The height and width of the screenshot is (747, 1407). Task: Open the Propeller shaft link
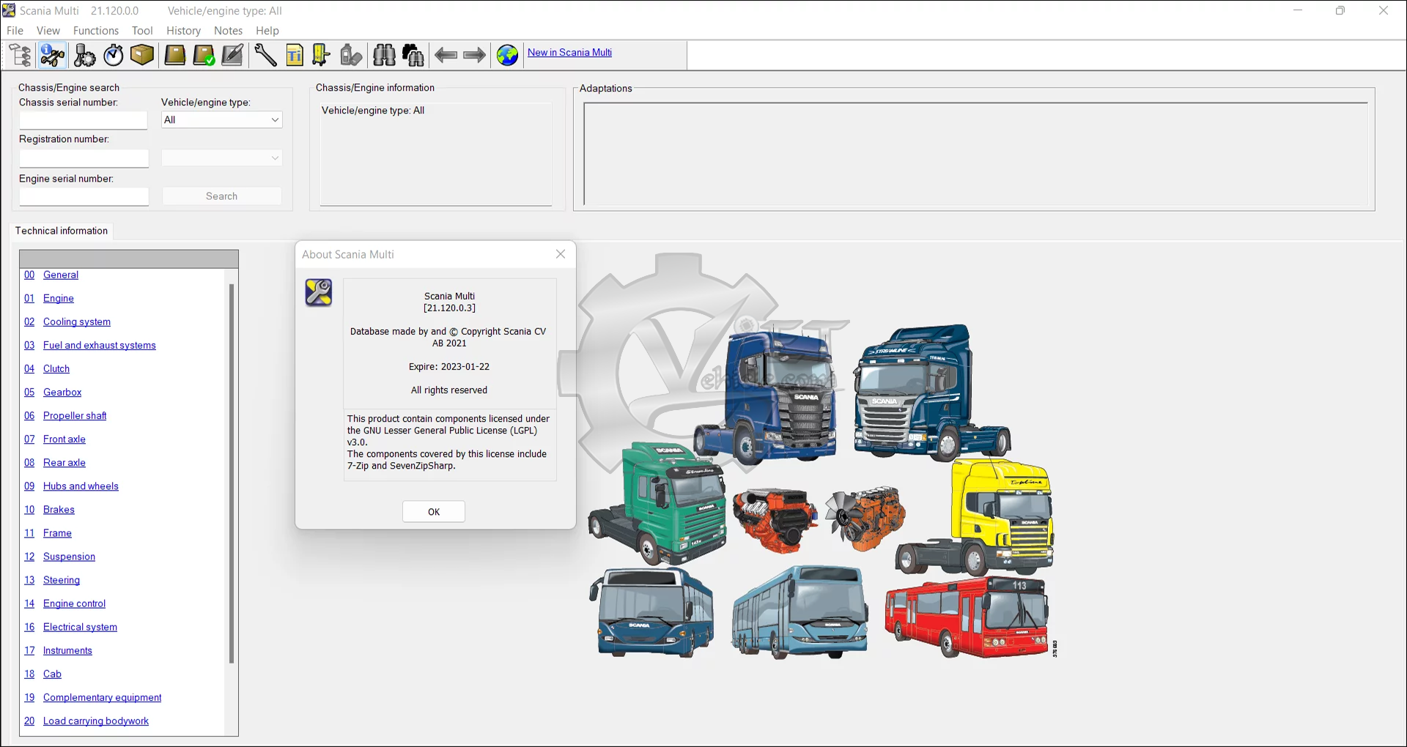click(x=75, y=415)
